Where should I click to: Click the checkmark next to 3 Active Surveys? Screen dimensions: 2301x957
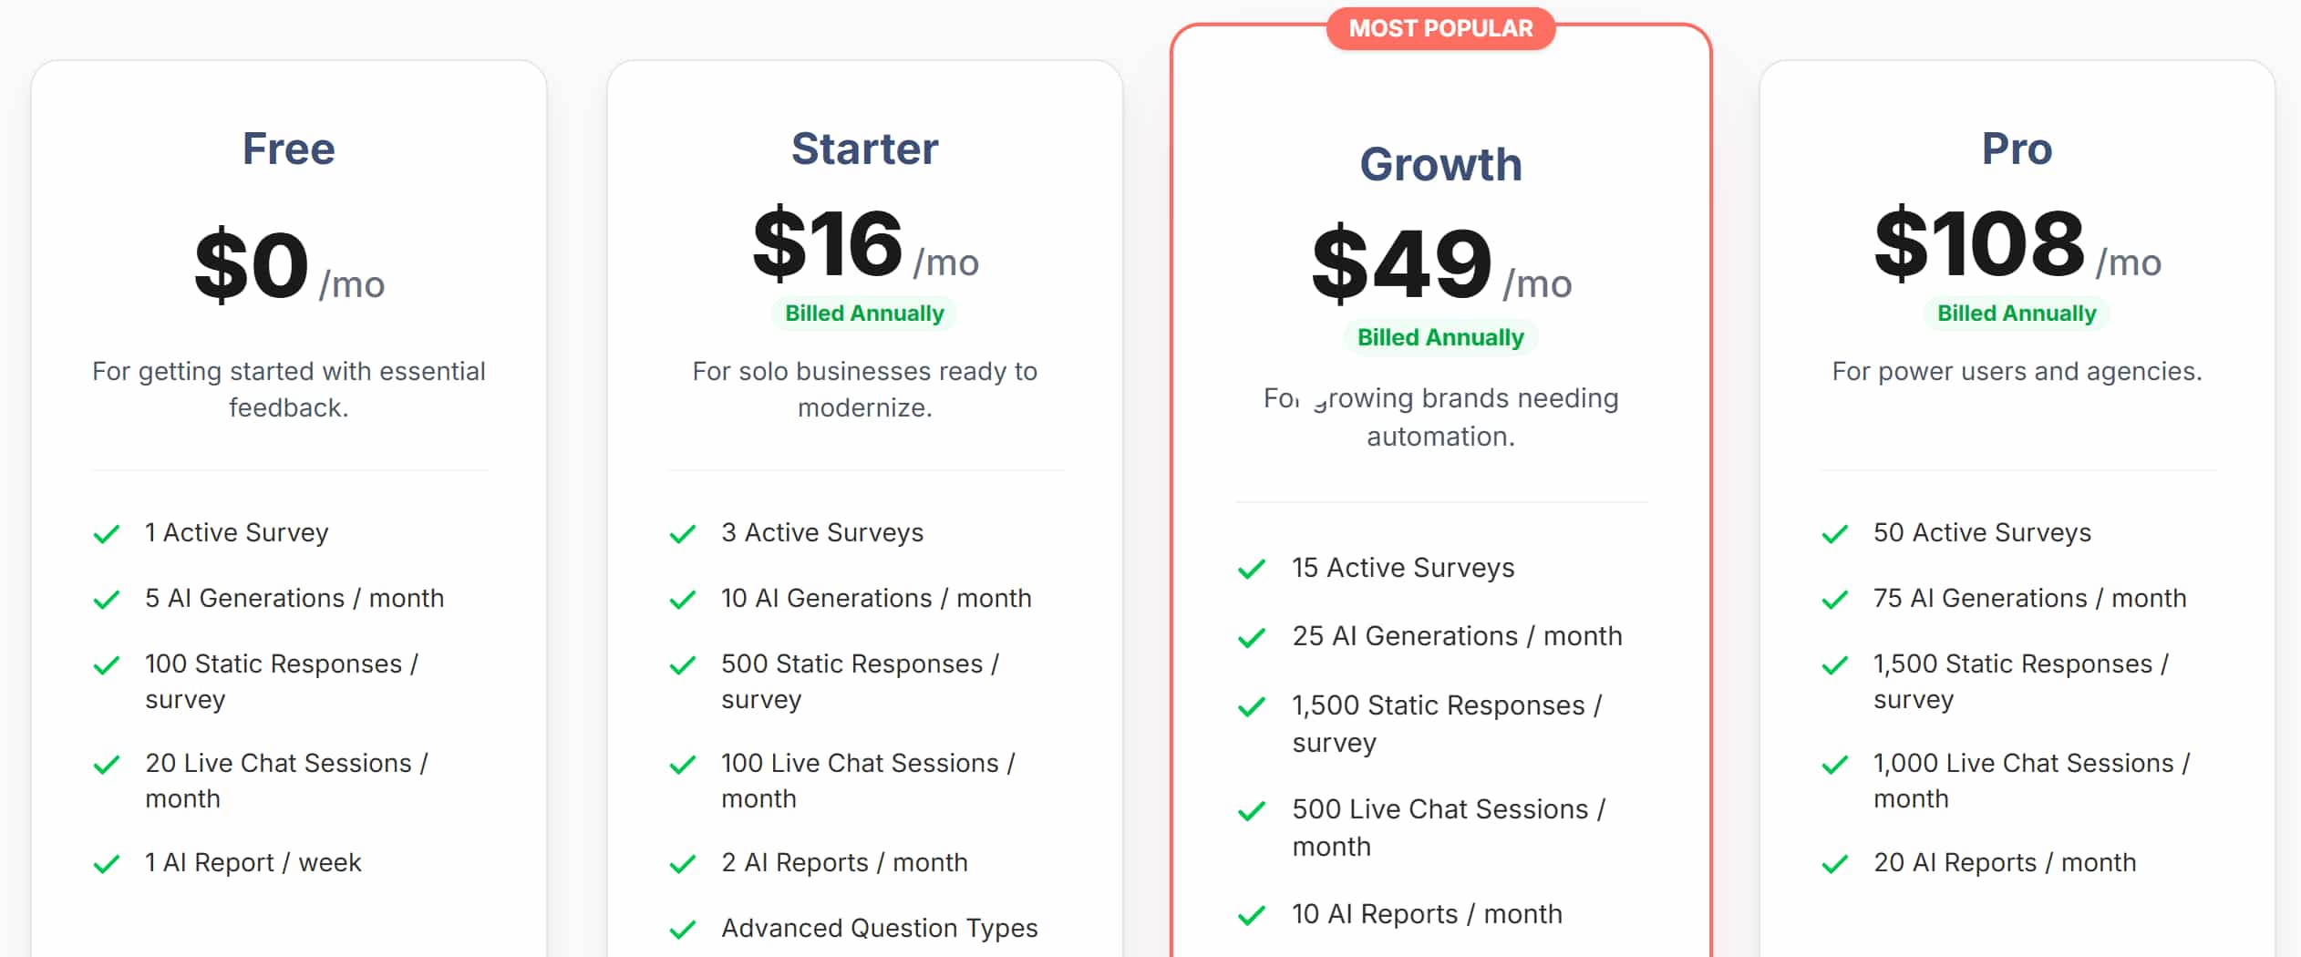coord(683,534)
